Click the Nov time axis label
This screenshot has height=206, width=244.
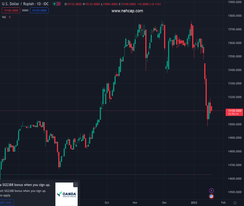[135, 203]
